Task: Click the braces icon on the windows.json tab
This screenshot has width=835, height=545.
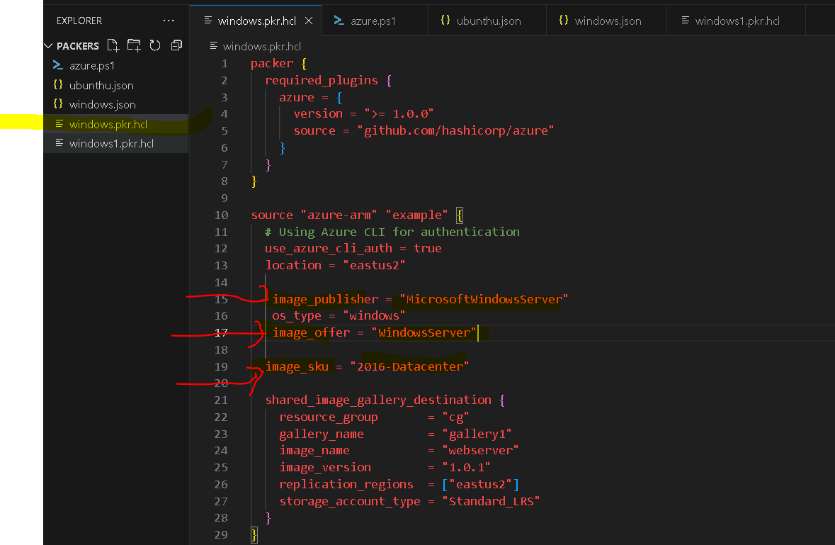Action: click(x=564, y=21)
